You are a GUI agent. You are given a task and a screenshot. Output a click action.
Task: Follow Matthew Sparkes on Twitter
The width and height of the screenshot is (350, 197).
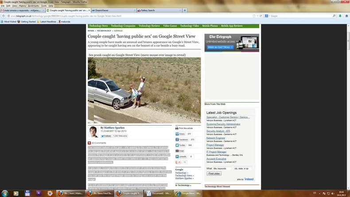[106, 136]
